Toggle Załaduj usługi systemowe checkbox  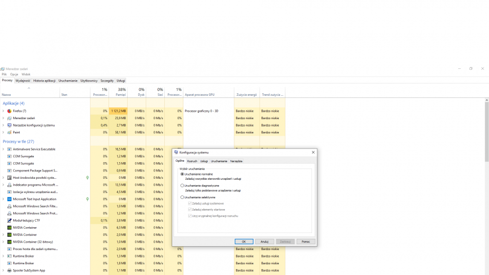point(190,203)
